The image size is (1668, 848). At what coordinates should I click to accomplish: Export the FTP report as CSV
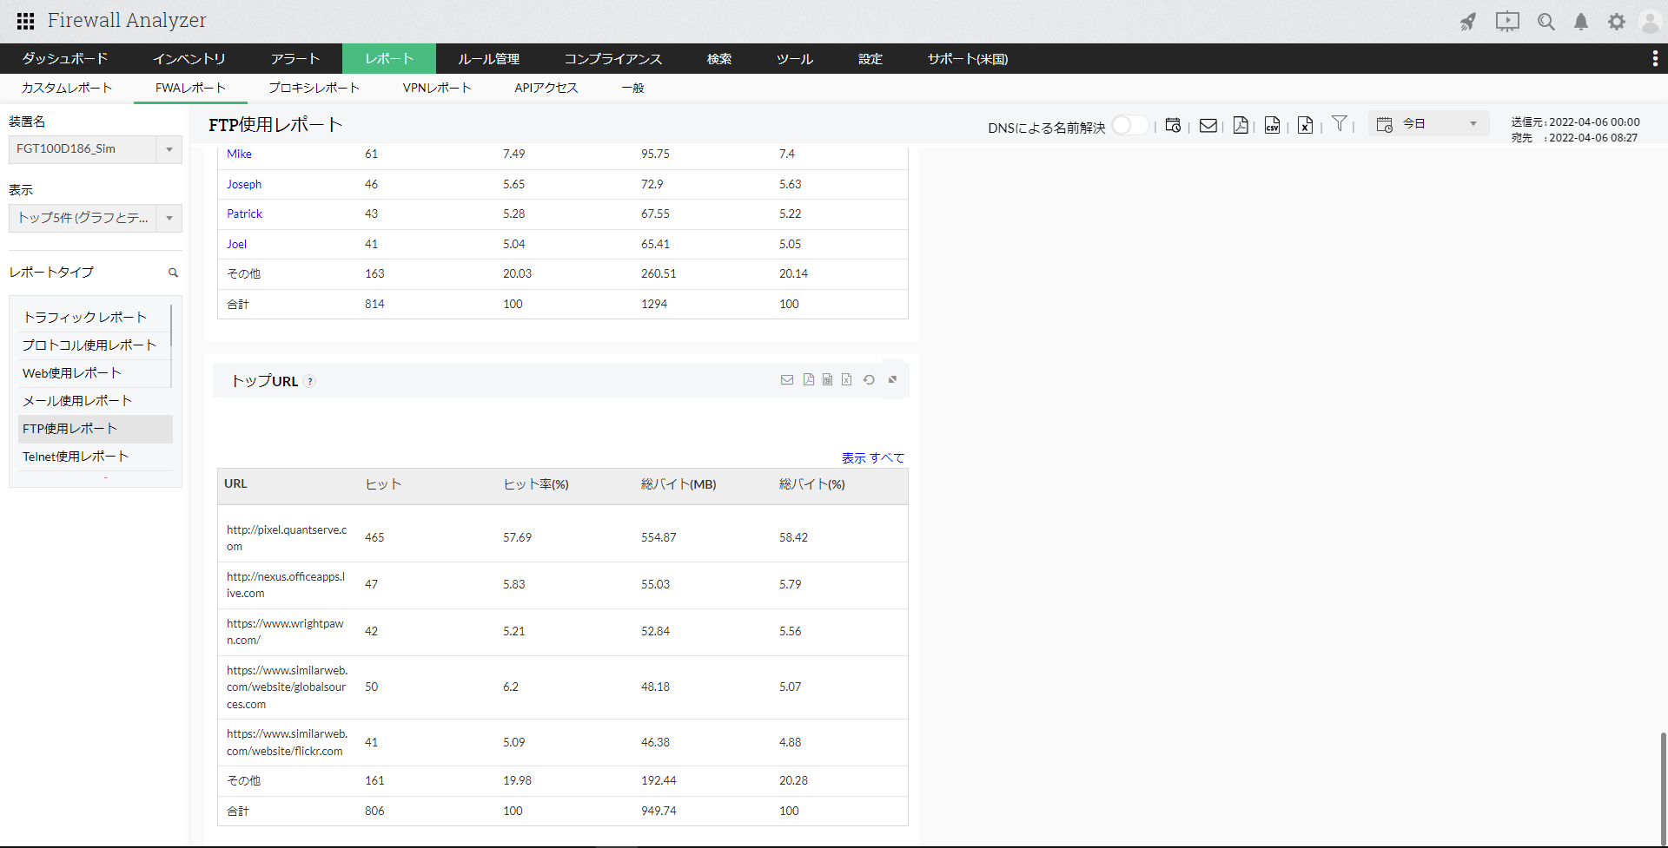pyautogui.click(x=1272, y=125)
